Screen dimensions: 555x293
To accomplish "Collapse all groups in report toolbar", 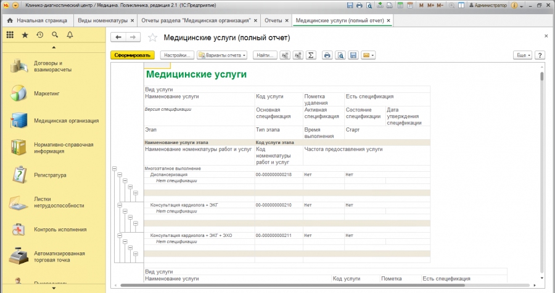I will pyautogui.click(x=285, y=55).
